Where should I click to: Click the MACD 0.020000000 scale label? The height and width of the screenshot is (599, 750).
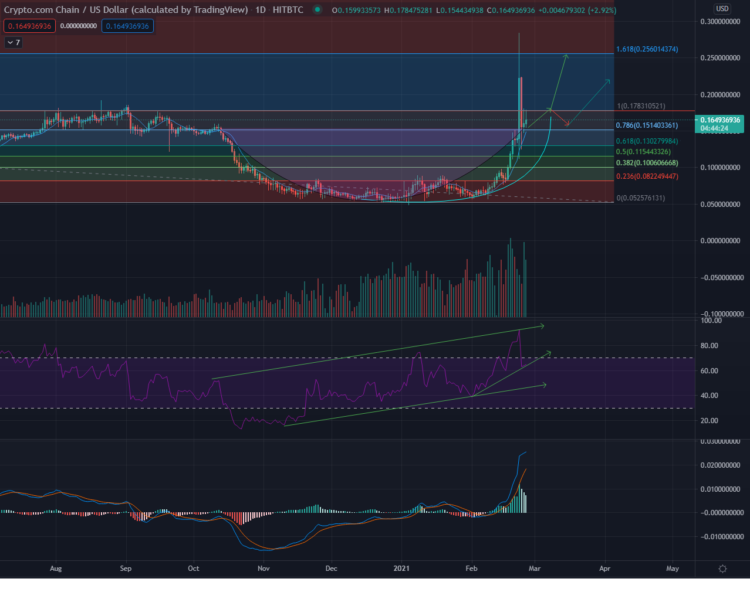click(x=720, y=465)
